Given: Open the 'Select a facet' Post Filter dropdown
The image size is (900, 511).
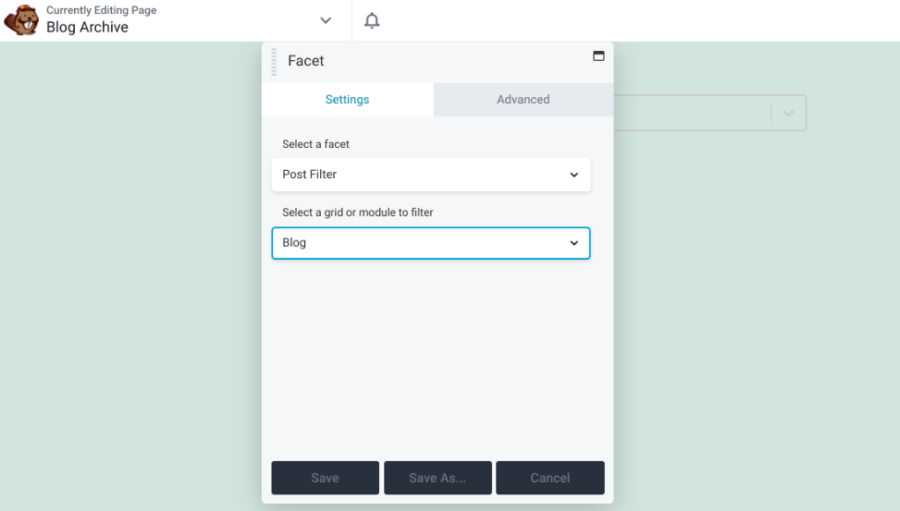Looking at the screenshot, I should [x=430, y=175].
